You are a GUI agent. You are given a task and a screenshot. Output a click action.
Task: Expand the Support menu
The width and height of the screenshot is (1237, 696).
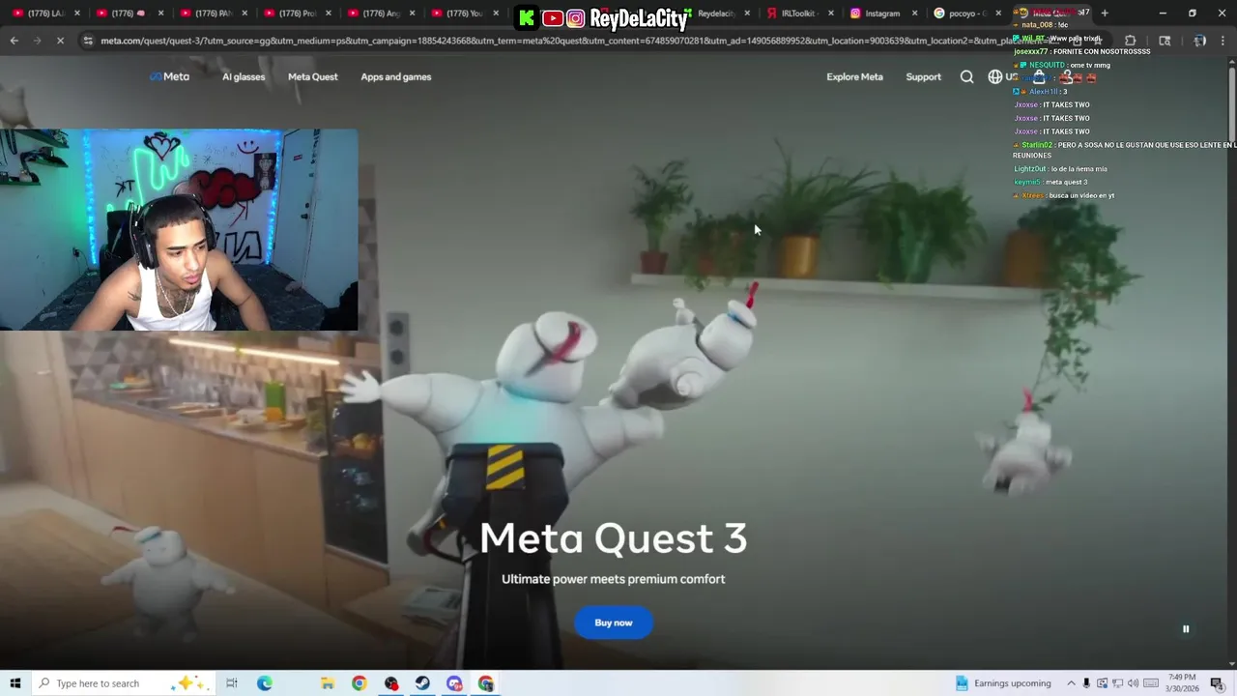(x=923, y=76)
